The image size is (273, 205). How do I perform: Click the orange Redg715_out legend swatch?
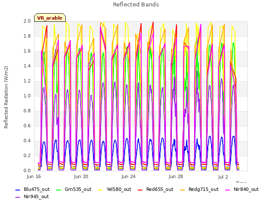[183, 190]
